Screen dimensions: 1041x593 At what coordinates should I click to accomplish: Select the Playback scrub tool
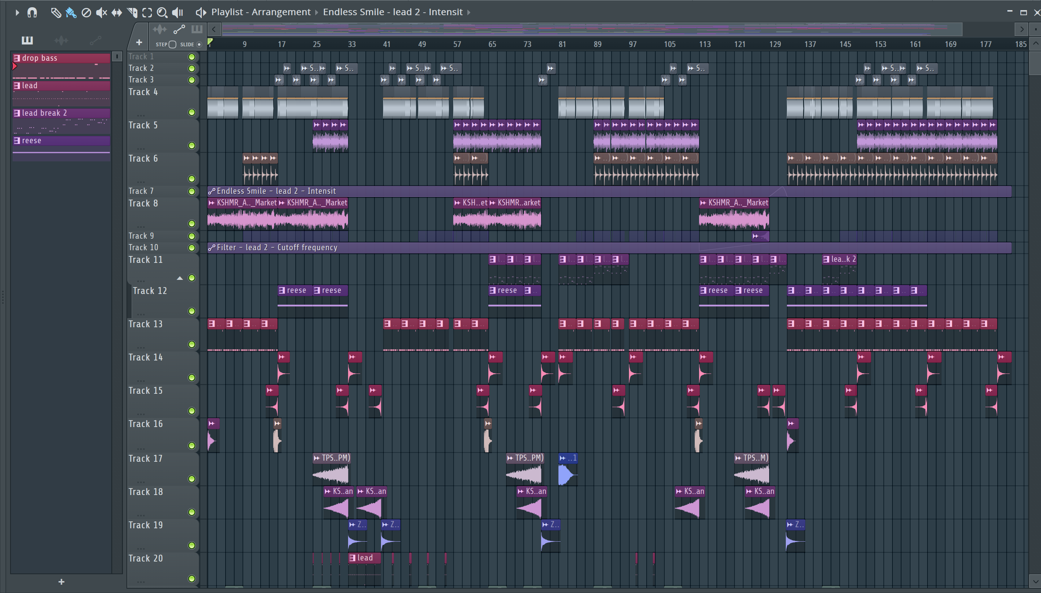[177, 13]
